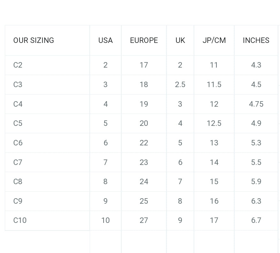Click the C3 size row label

(x=18, y=85)
